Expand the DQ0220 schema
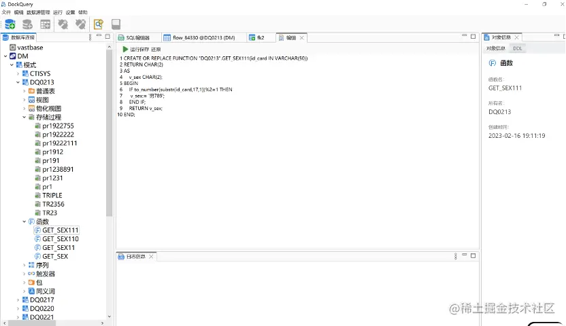 tap(18, 308)
